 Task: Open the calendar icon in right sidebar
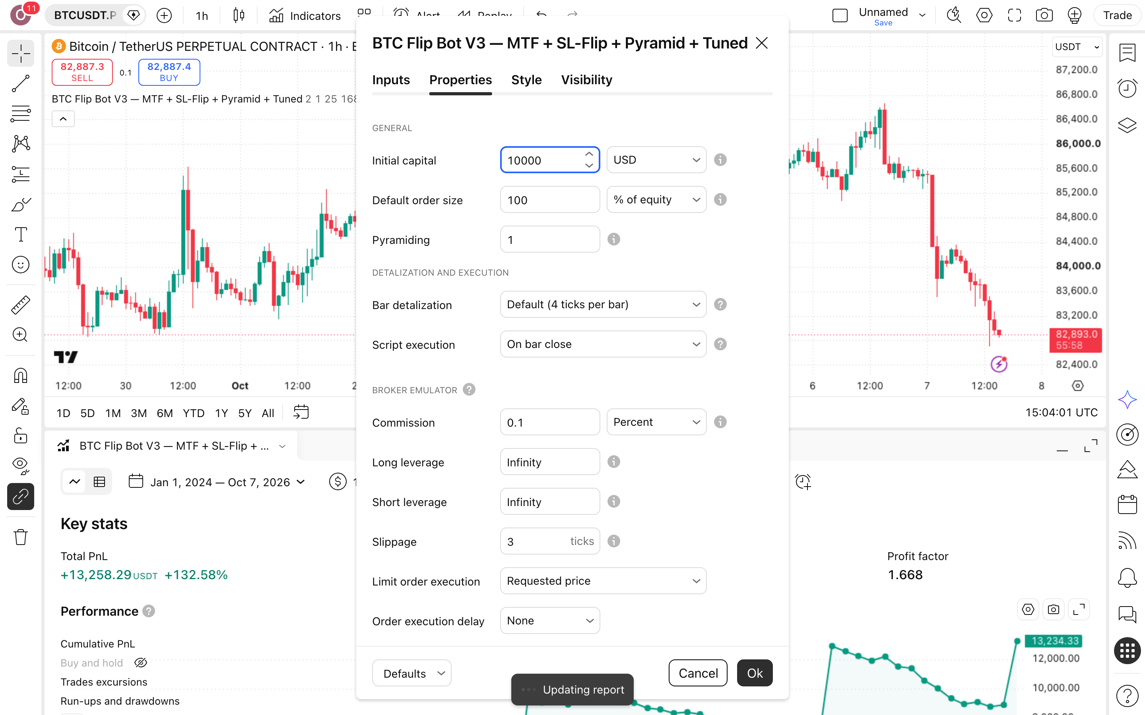[x=1127, y=504]
